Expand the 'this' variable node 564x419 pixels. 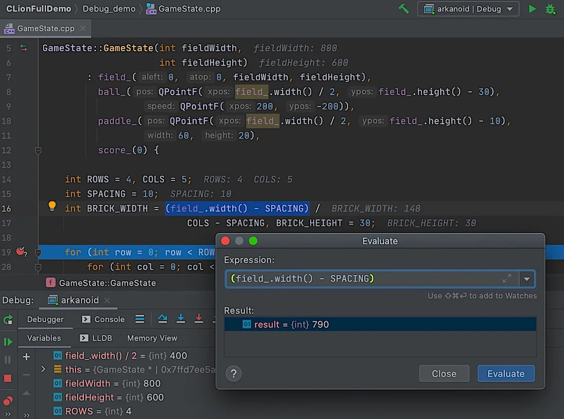(x=43, y=369)
